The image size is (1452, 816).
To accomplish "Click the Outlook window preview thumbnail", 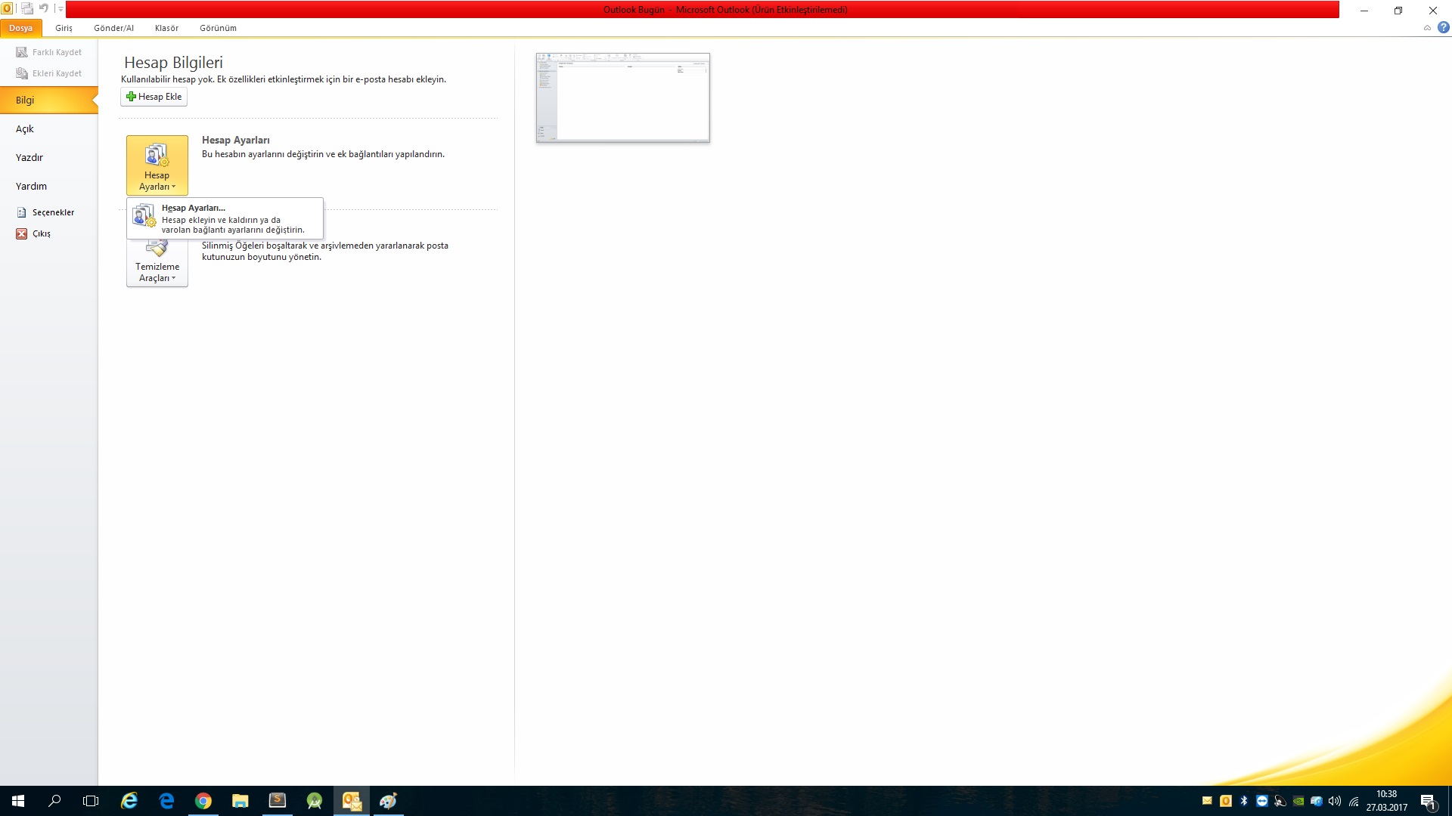I will 622,97.
